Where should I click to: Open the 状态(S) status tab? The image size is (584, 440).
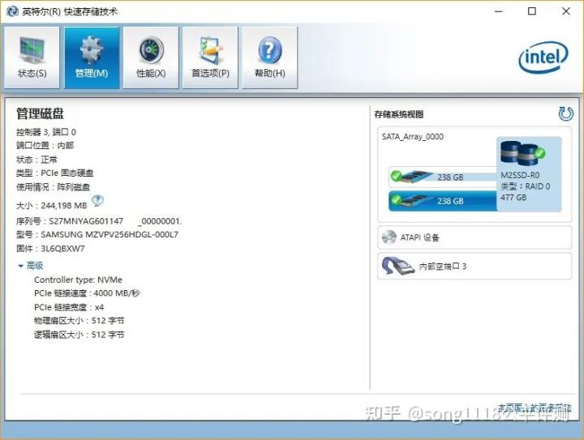[32, 58]
